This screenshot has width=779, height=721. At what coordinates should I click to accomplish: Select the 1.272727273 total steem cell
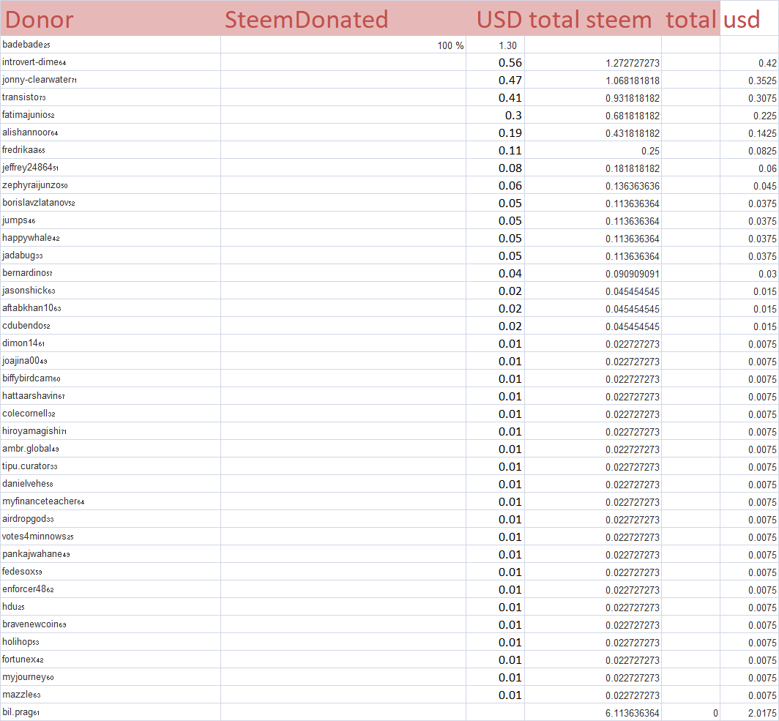click(x=593, y=62)
